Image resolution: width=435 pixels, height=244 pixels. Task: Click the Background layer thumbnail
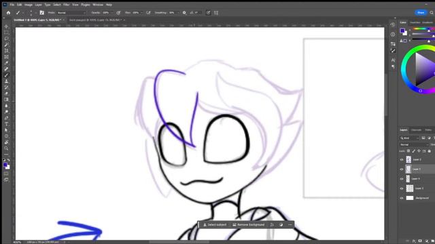point(410,198)
